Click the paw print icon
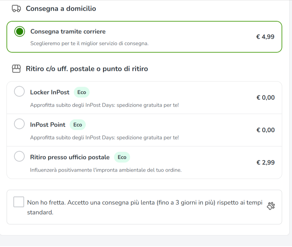This screenshot has width=292, height=247. point(271,206)
